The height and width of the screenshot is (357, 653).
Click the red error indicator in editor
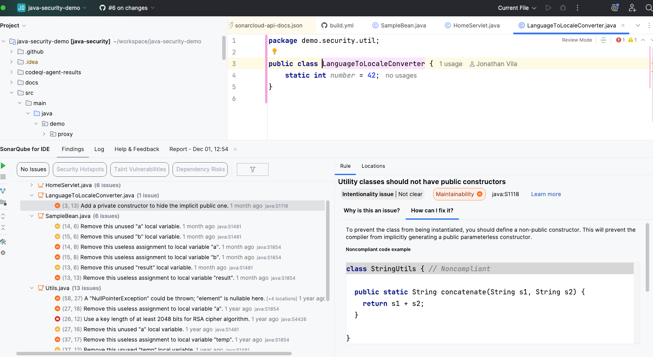(620, 40)
